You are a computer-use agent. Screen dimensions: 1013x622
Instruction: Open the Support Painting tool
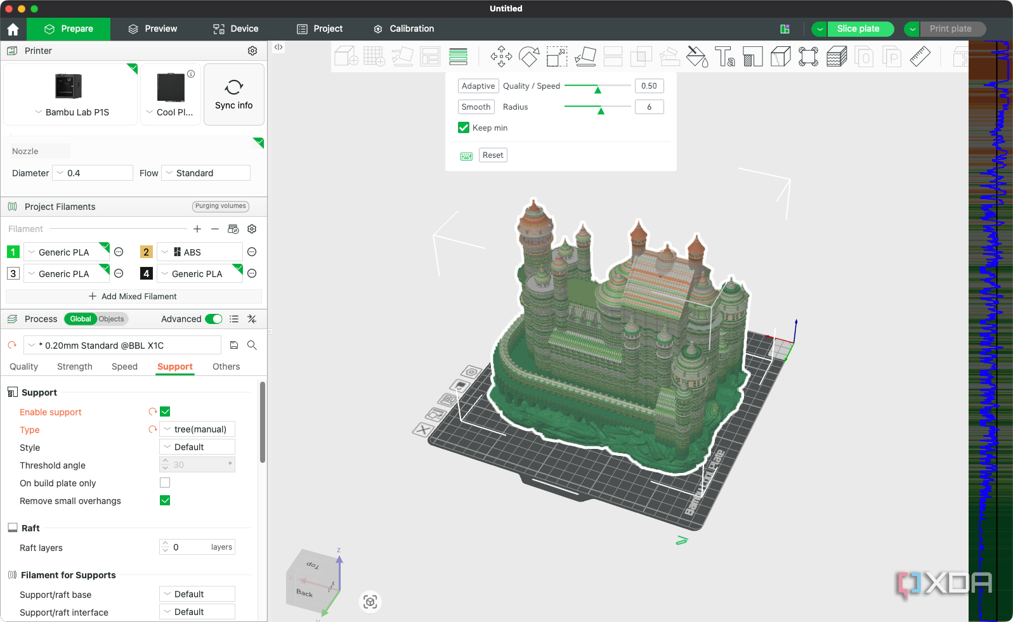753,56
